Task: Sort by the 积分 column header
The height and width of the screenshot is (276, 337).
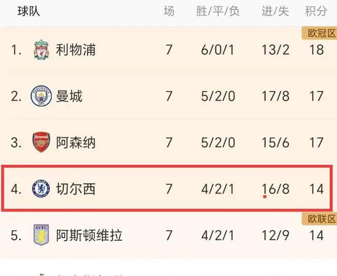Action: coord(316,11)
